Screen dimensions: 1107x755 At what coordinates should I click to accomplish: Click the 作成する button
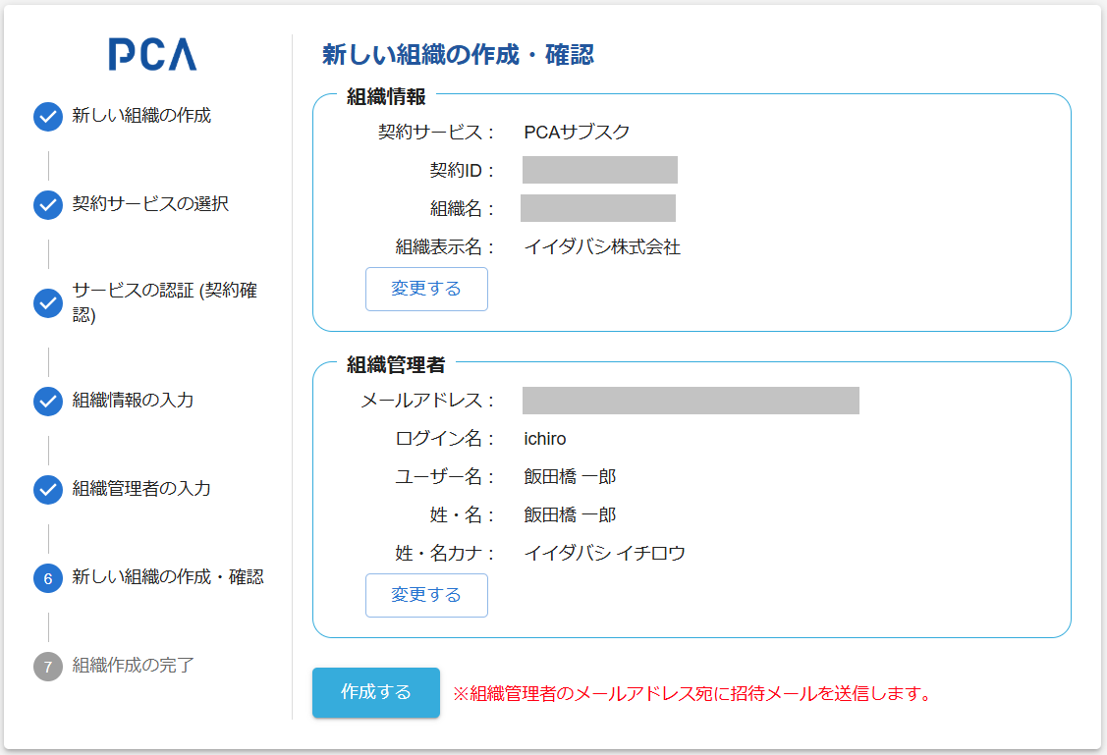coord(376,692)
